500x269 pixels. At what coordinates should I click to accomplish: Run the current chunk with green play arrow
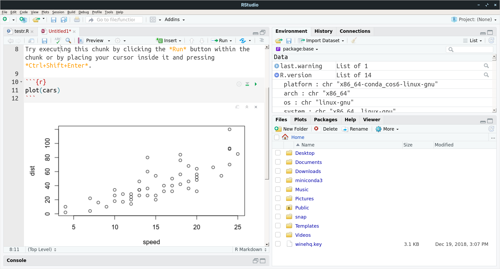[256, 84]
